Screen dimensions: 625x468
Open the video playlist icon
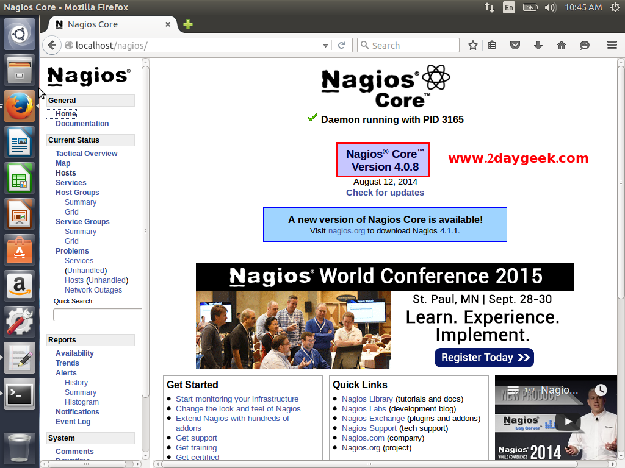(513, 390)
